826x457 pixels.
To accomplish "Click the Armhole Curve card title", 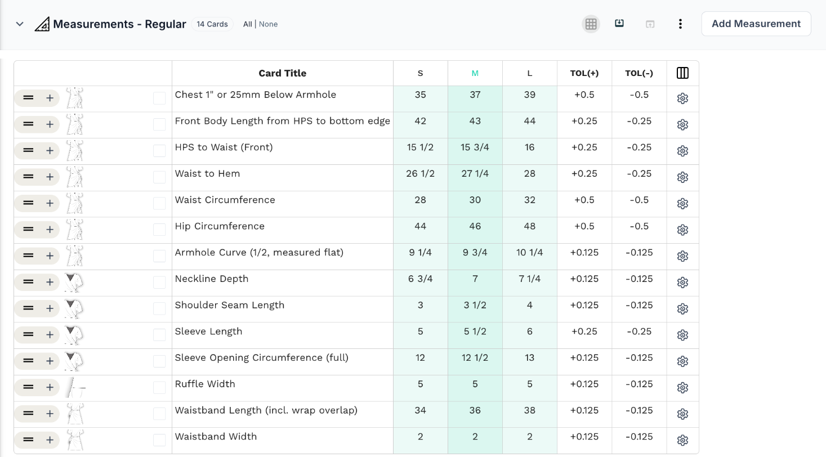I will coord(259,252).
